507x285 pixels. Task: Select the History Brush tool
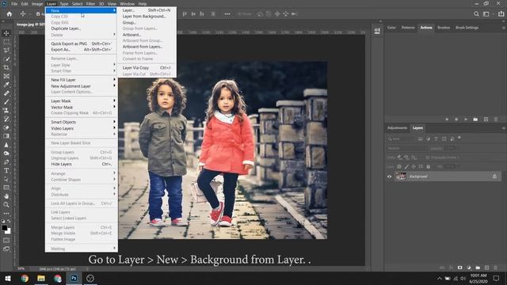click(x=6, y=119)
